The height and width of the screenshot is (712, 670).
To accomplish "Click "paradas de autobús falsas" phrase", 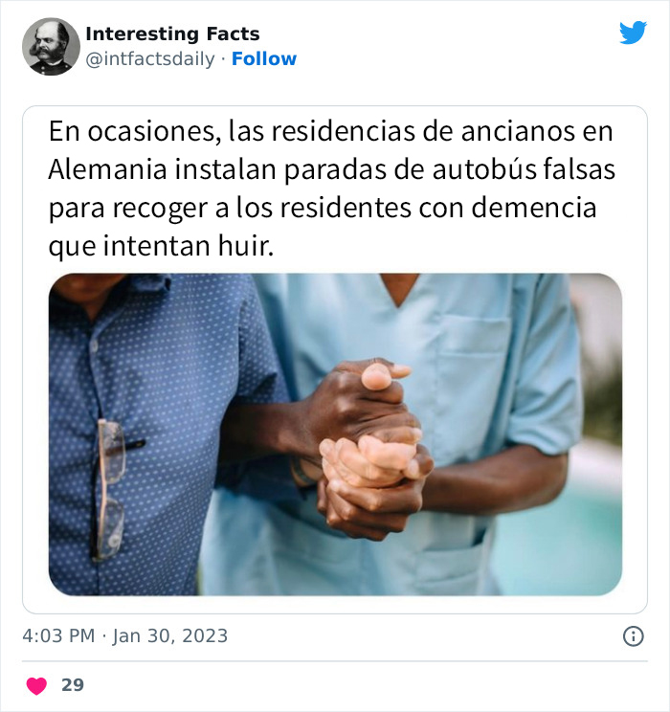I will (450, 169).
